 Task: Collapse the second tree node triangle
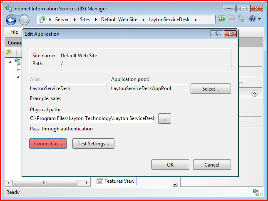(18, 77)
